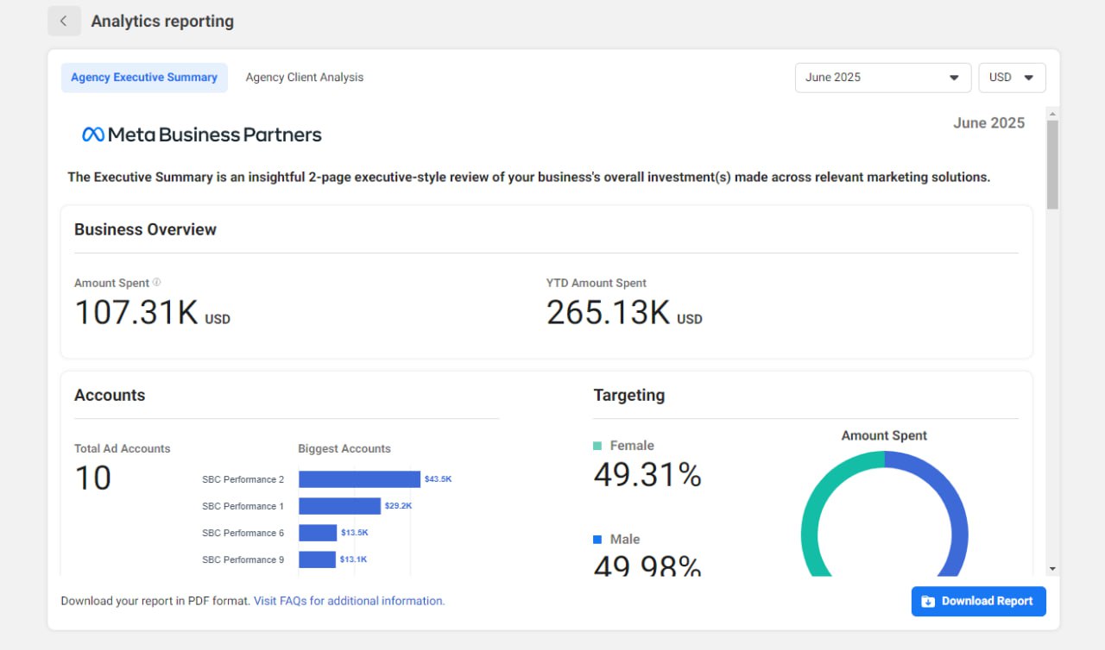Click the YTD Amount Spent label

(x=597, y=283)
